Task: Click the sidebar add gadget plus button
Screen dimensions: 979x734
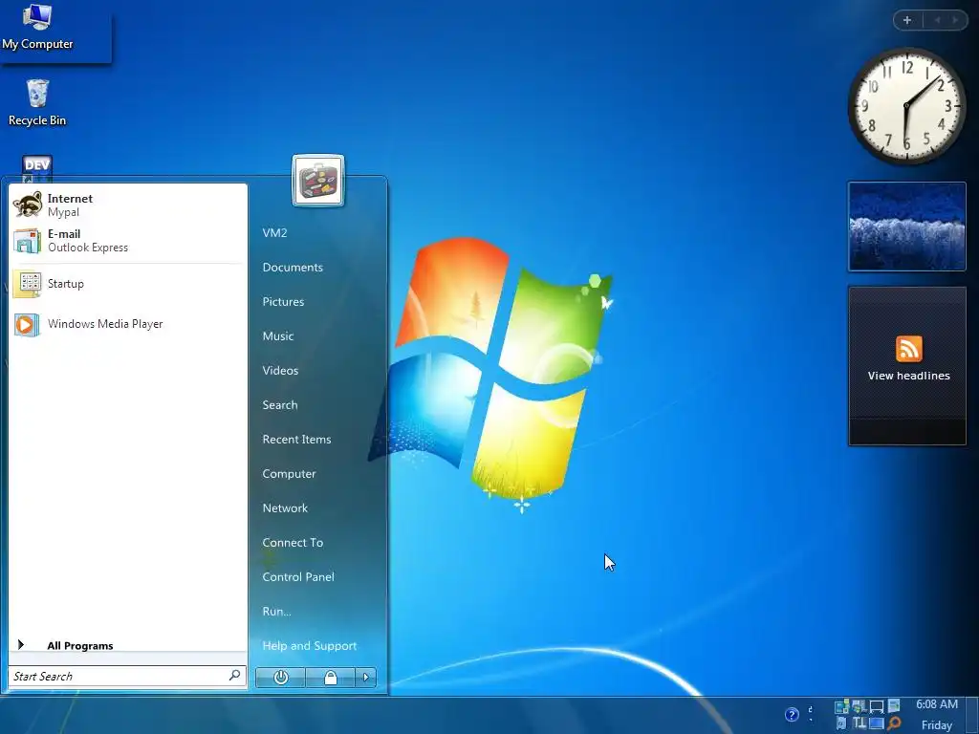Action: [907, 20]
